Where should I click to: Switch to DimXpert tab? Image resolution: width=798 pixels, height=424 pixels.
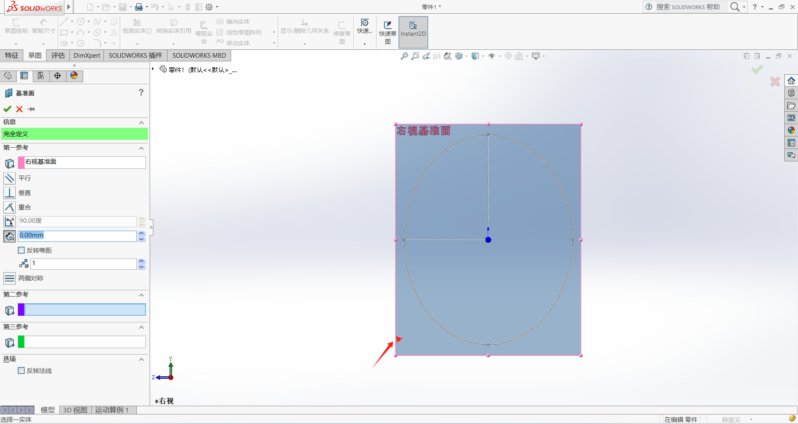87,55
